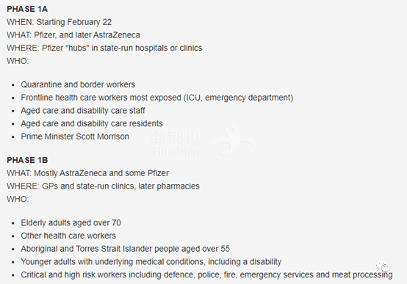Click the PHASE 1A heading
Screen dimensions: 407x284
[27, 9]
